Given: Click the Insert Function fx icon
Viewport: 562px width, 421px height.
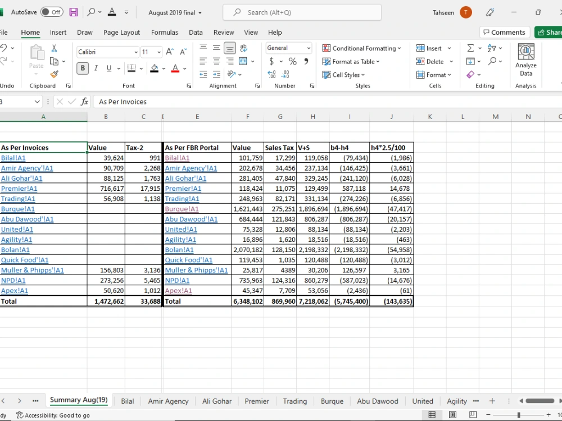Looking at the screenshot, I should click(x=84, y=102).
